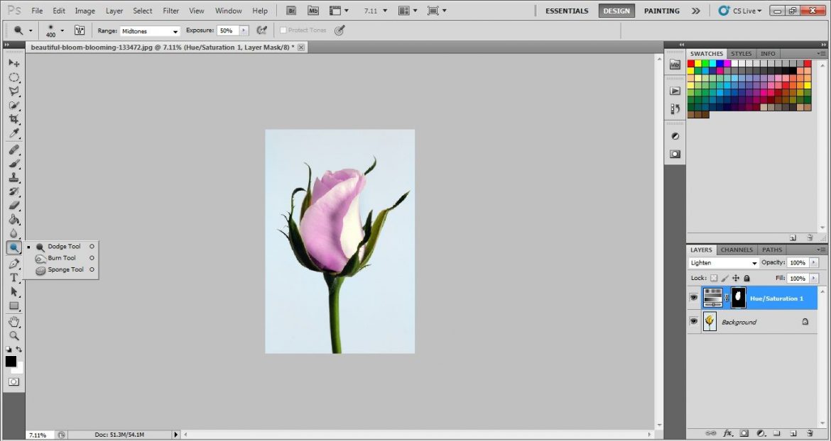The width and height of the screenshot is (831, 441).
Task: Open the Filter menu
Action: [x=170, y=11]
